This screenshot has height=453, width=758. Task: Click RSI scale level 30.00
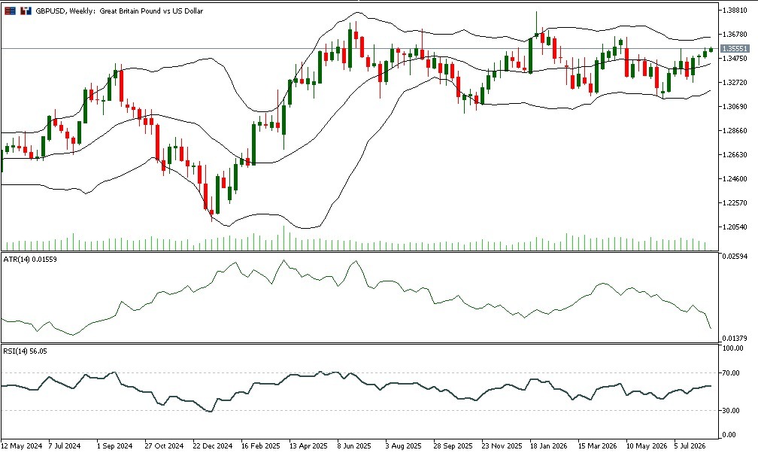tap(732, 410)
